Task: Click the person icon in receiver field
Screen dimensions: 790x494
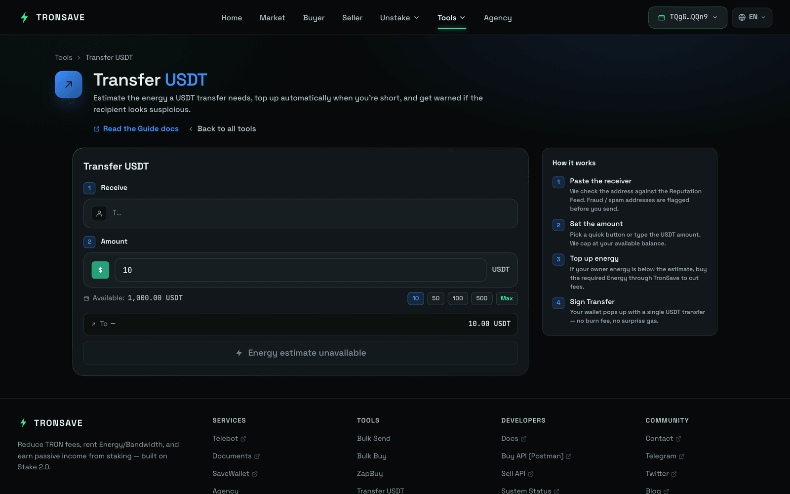Action: click(99, 213)
